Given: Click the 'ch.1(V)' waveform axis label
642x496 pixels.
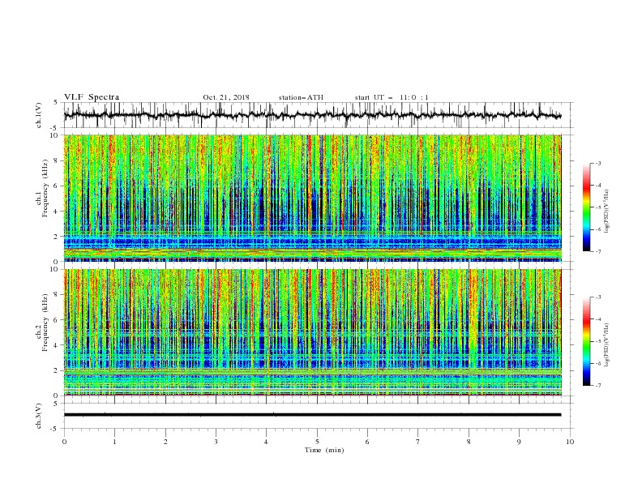Looking at the screenshot, I should pyautogui.click(x=39, y=115).
